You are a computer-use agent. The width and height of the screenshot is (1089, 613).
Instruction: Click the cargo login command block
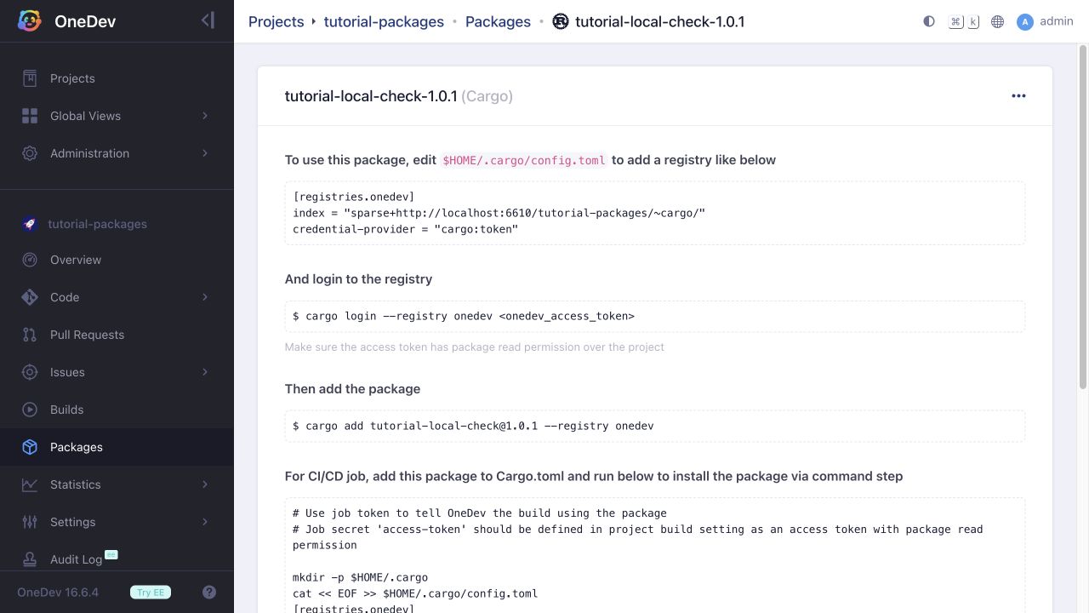[655, 316]
